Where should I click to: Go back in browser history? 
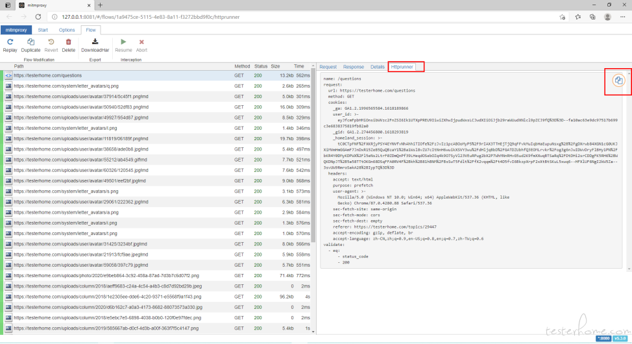pos(9,17)
